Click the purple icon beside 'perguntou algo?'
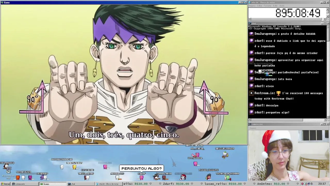330x186 pixels. click(251, 112)
